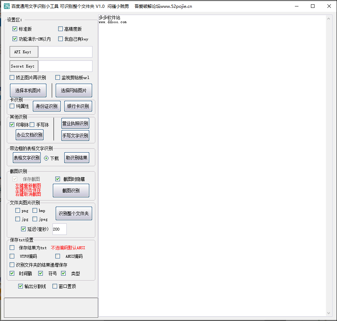
Task: Enable the 高精度版 high-precision option
Action: coord(60,29)
